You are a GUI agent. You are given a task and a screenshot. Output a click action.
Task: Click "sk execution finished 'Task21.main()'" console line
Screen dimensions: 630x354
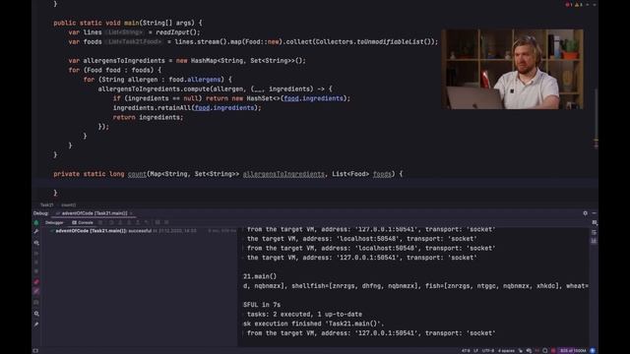[314, 324]
